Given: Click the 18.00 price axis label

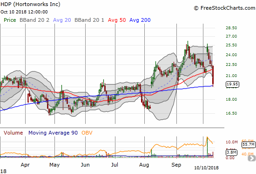Looking at the screenshot, I should [231, 99].
